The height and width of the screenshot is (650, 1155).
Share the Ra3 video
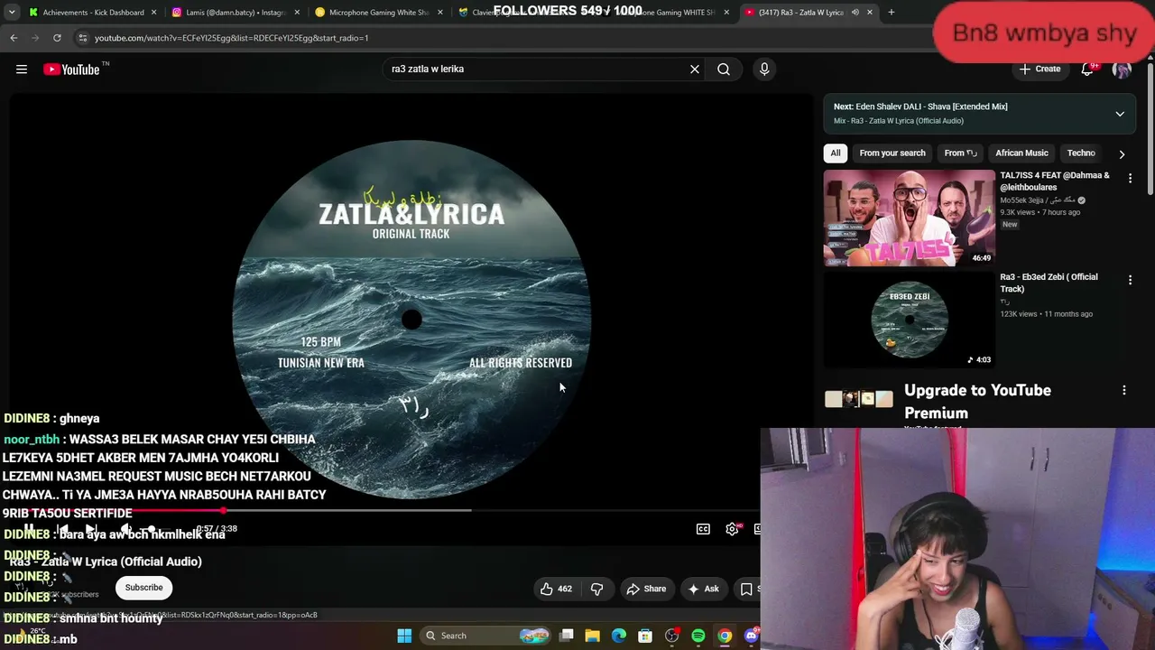click(646, 590)
